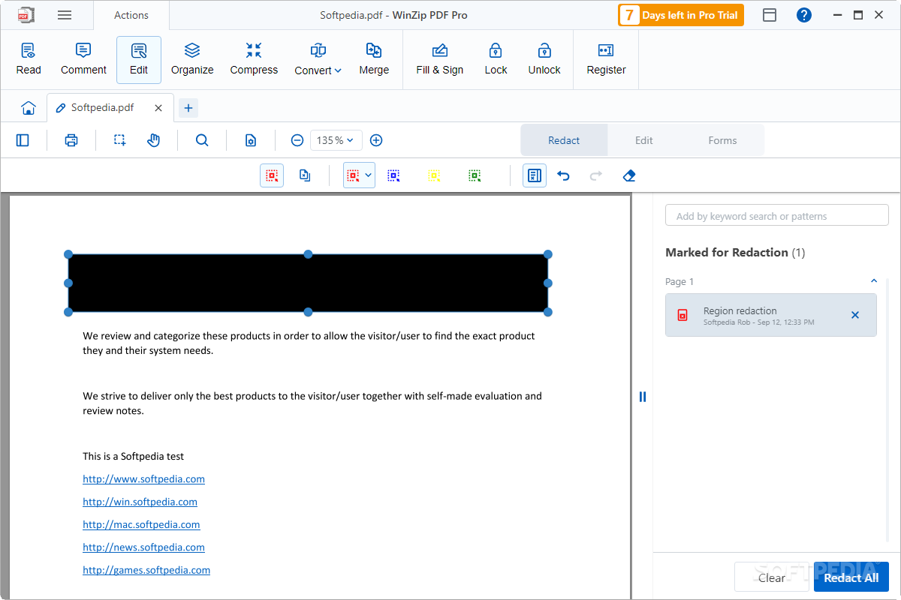Screen dimensions: 901x600
Task: Switch to the Edit mode tab
Action: coord(644,140)
